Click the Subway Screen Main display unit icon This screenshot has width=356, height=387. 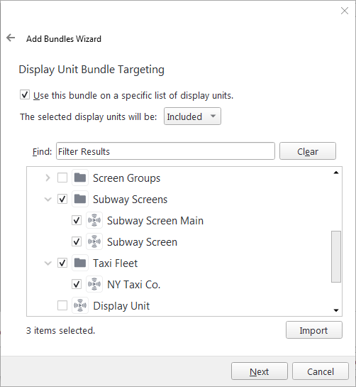coord(94,220)
